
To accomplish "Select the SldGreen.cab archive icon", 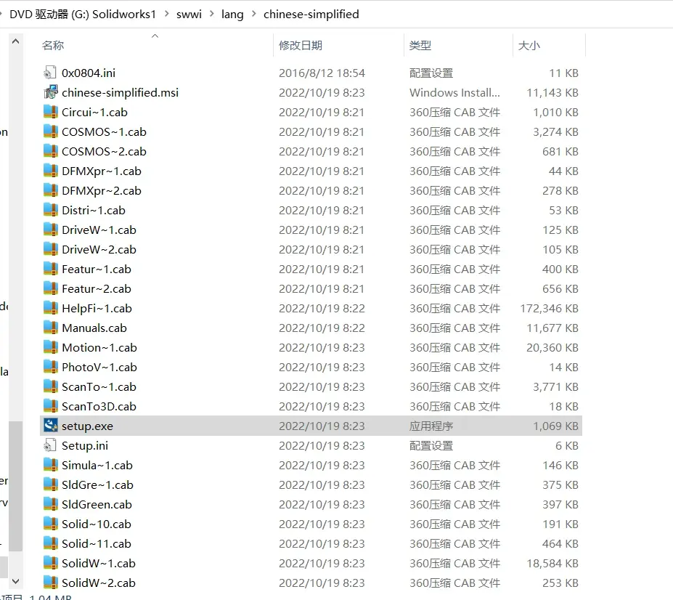I will 50,504.
